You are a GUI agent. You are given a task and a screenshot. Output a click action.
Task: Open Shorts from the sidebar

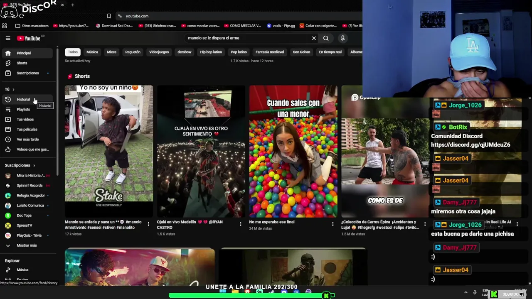coord(27,63)
